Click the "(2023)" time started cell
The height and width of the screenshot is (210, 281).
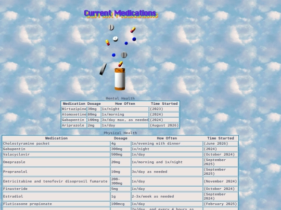164,109
